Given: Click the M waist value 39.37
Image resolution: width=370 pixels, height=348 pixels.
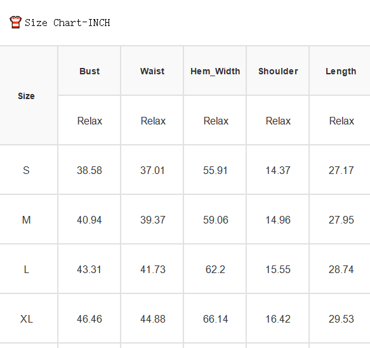Looking at the screenshot, I should [x=153, y=220].
